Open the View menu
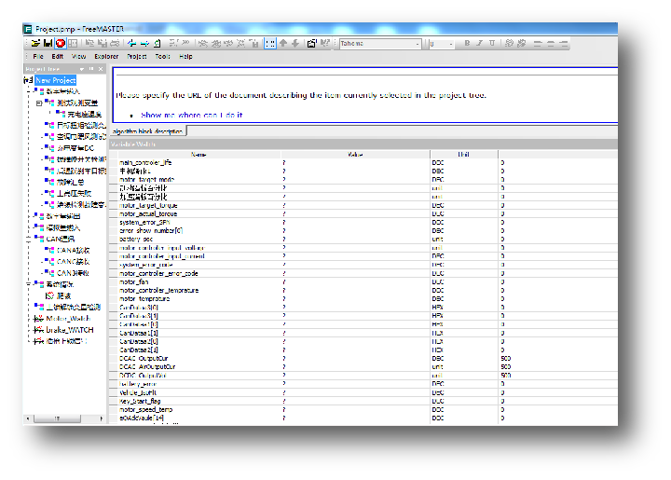This screenshot has height=480, width=671. tap(78, 57)
